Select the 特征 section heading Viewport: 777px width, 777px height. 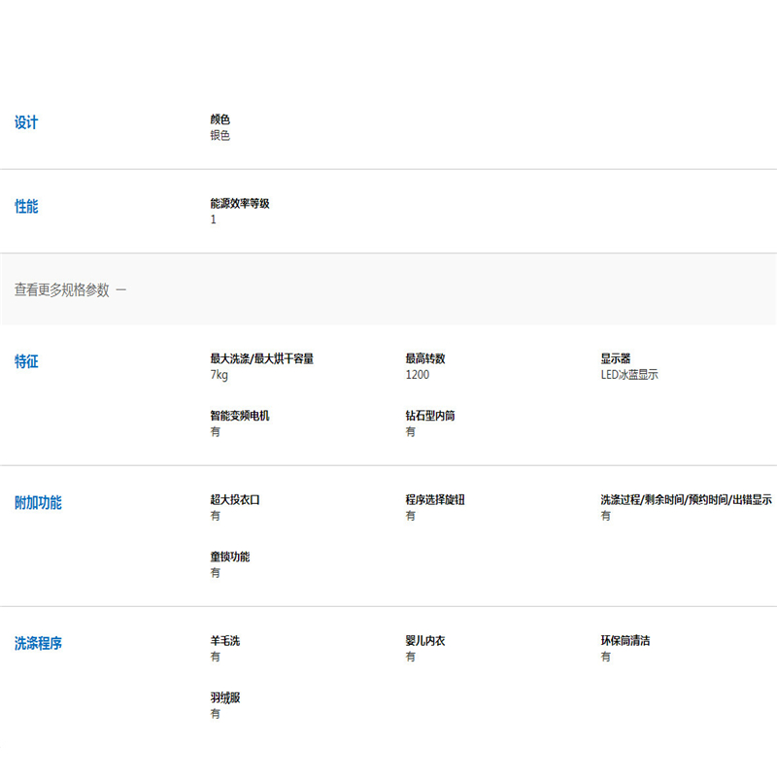pyautogui.click(x=26, y=361)
